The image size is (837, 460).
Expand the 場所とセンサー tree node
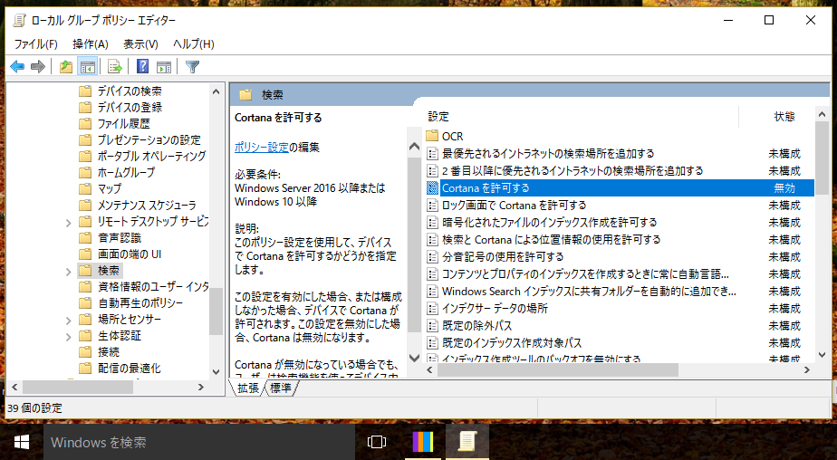click(x=68, y=321)
